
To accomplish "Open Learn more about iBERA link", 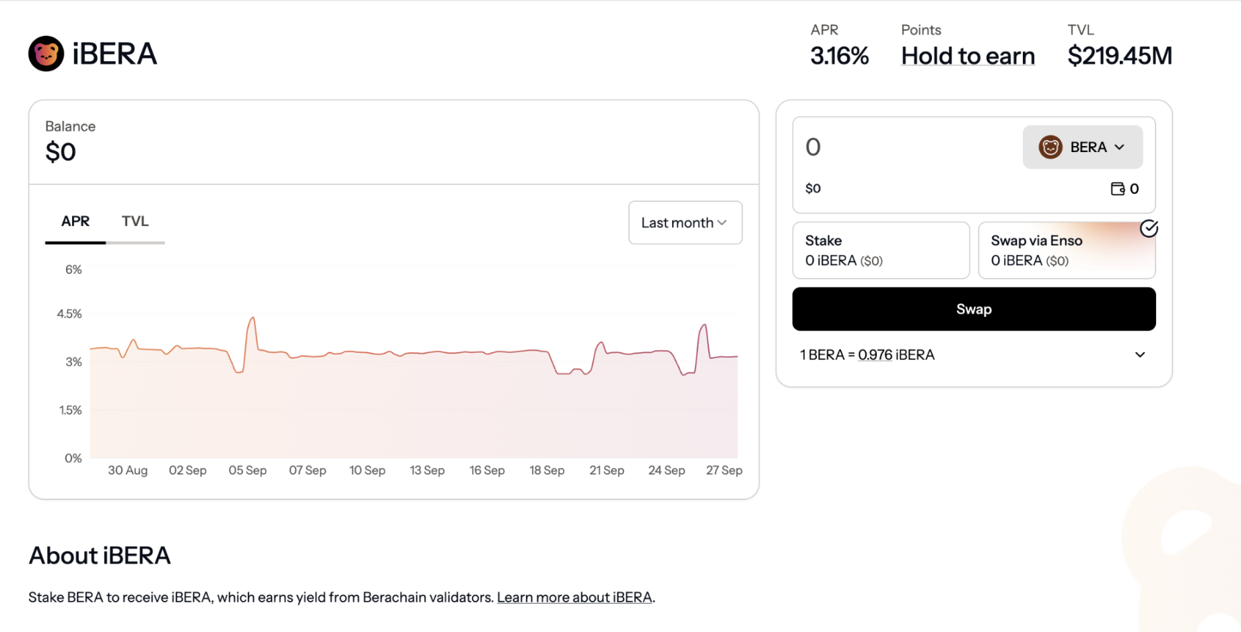I will [x=574, y=598].
